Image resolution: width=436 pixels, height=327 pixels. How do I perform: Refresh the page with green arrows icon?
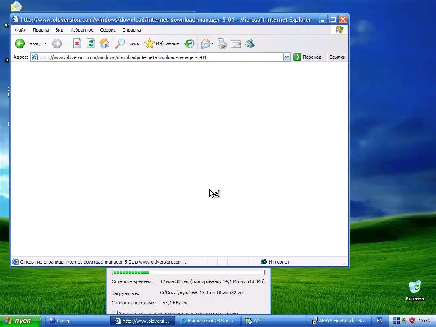point(91,43)
